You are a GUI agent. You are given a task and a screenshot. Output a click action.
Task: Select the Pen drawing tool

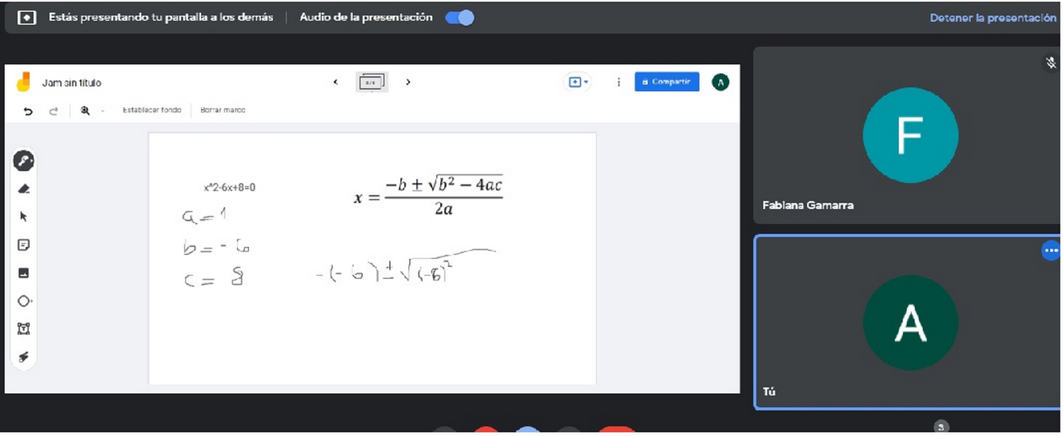(x=23, y=161)
